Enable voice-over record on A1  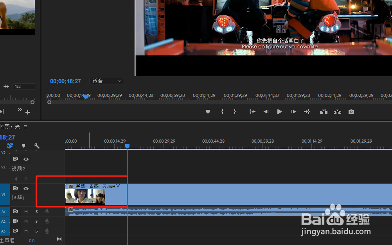point(47,211)
